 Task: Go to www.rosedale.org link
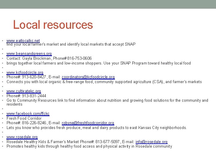tap(22, 137)
